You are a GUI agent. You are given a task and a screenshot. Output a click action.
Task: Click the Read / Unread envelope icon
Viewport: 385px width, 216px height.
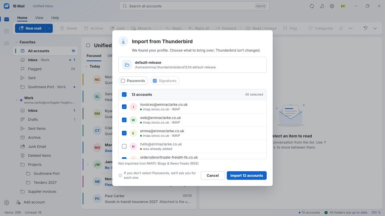248,28
